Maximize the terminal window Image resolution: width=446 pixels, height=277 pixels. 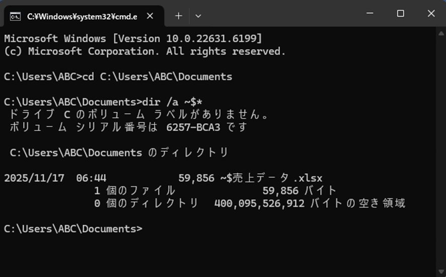400,14
